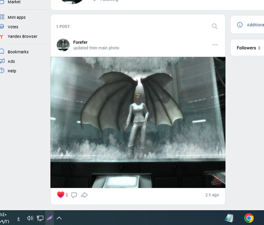Select Bookmarks menu label
Screen dimensions: 264x225
18,52
